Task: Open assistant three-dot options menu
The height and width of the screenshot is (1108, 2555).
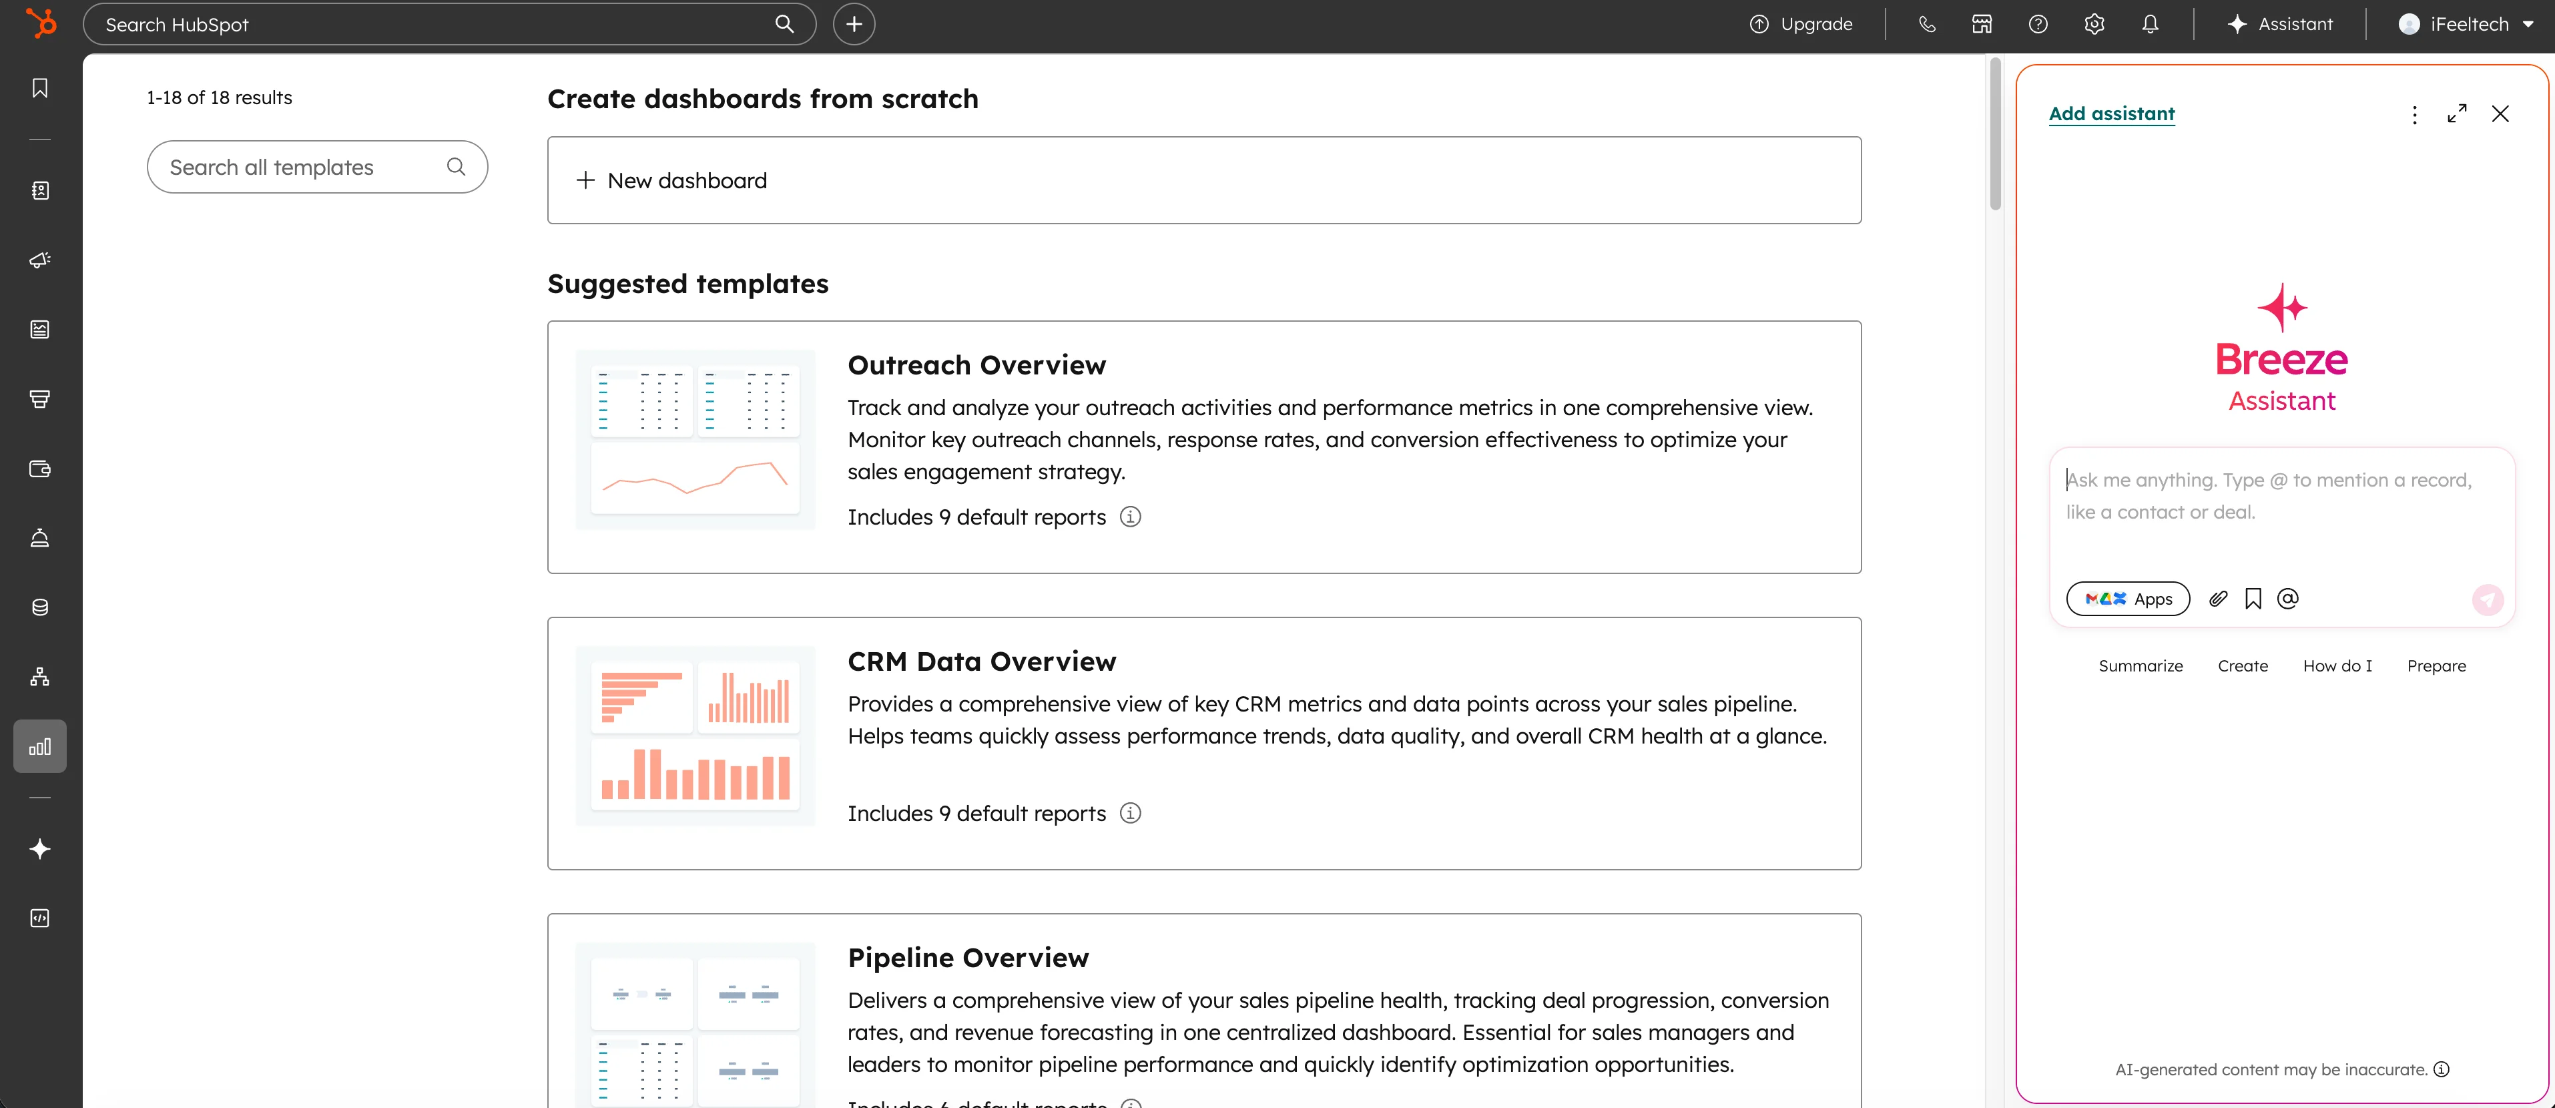Action: click(x=2414, y=114)
